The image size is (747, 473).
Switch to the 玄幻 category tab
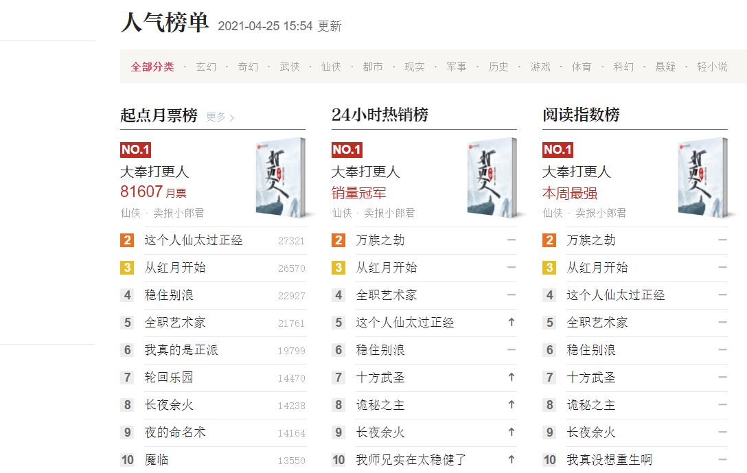(206, 67)
